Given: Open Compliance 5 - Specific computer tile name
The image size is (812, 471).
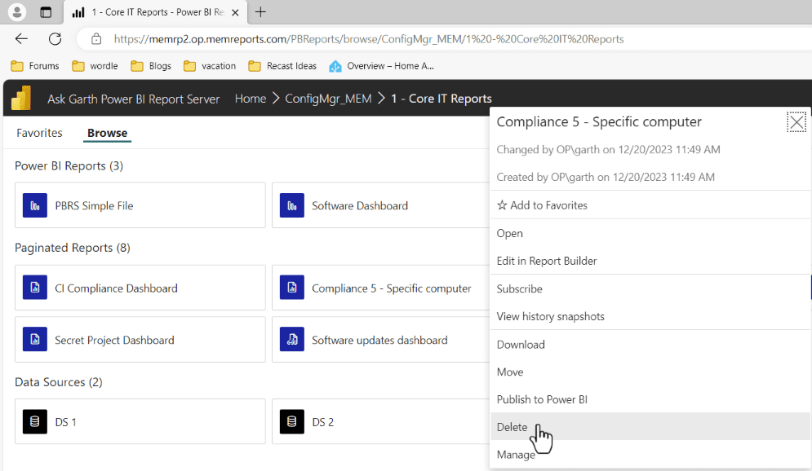Looking at the screenshot, I should pos(392,288).
